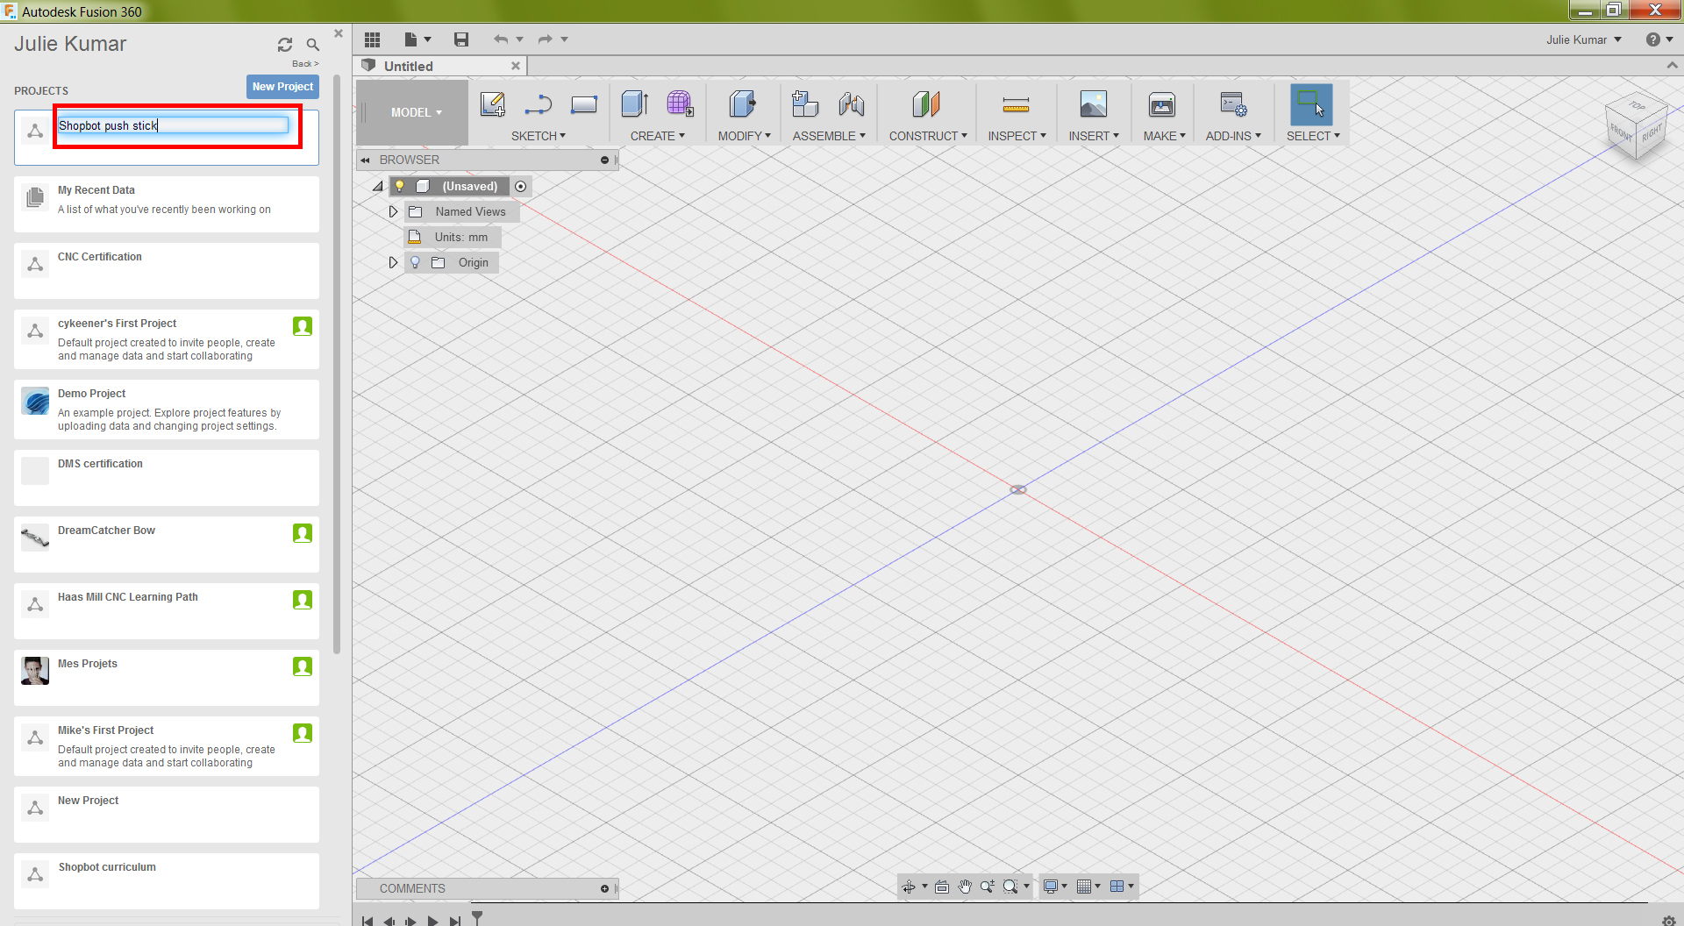This screenshot has width=1684, height=926.
Task: Toggle visibility of the Unsaved component
Action: pyautogui.click(x=399, y=186)
